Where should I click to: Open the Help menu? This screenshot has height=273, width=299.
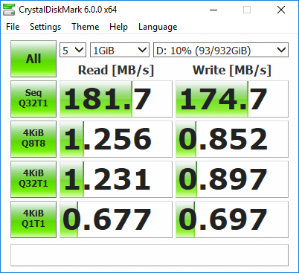(x=118, y=27)
